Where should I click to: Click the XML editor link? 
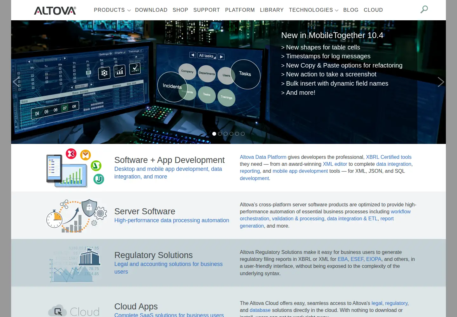pos(335,164)
